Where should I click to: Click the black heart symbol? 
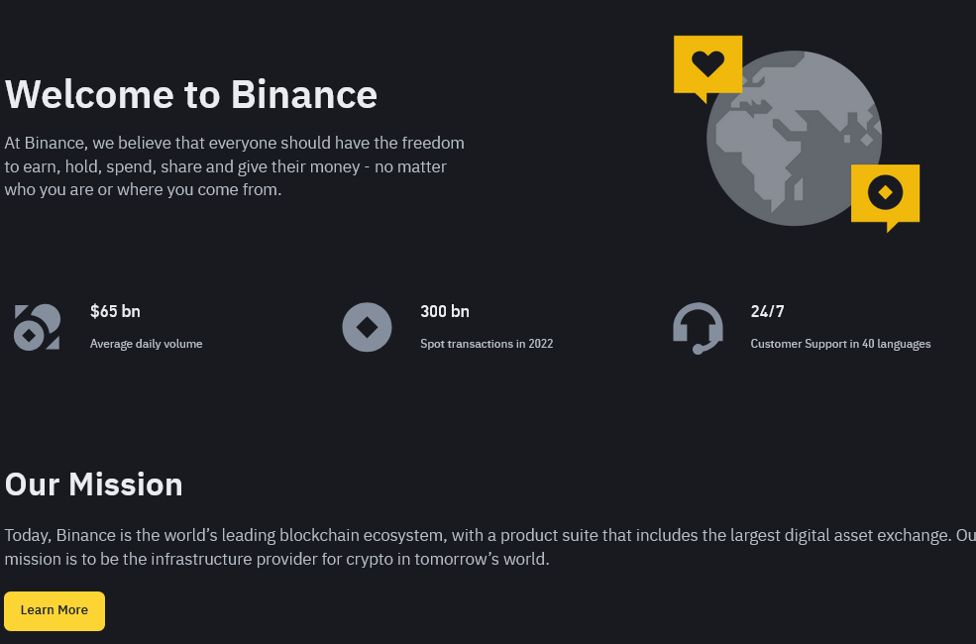pyautogui.click(x=707, y=63)
